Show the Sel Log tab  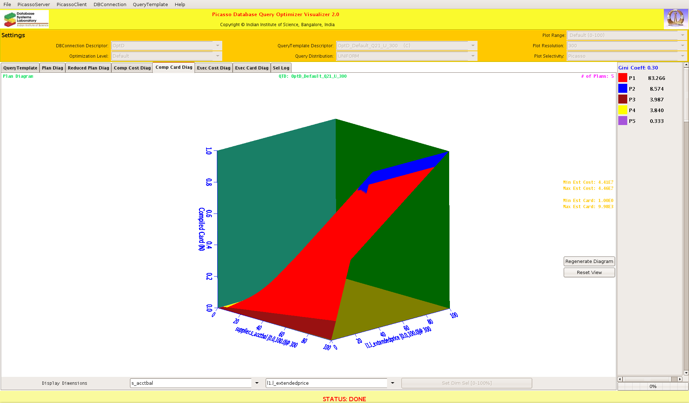[x=281, y=68]
